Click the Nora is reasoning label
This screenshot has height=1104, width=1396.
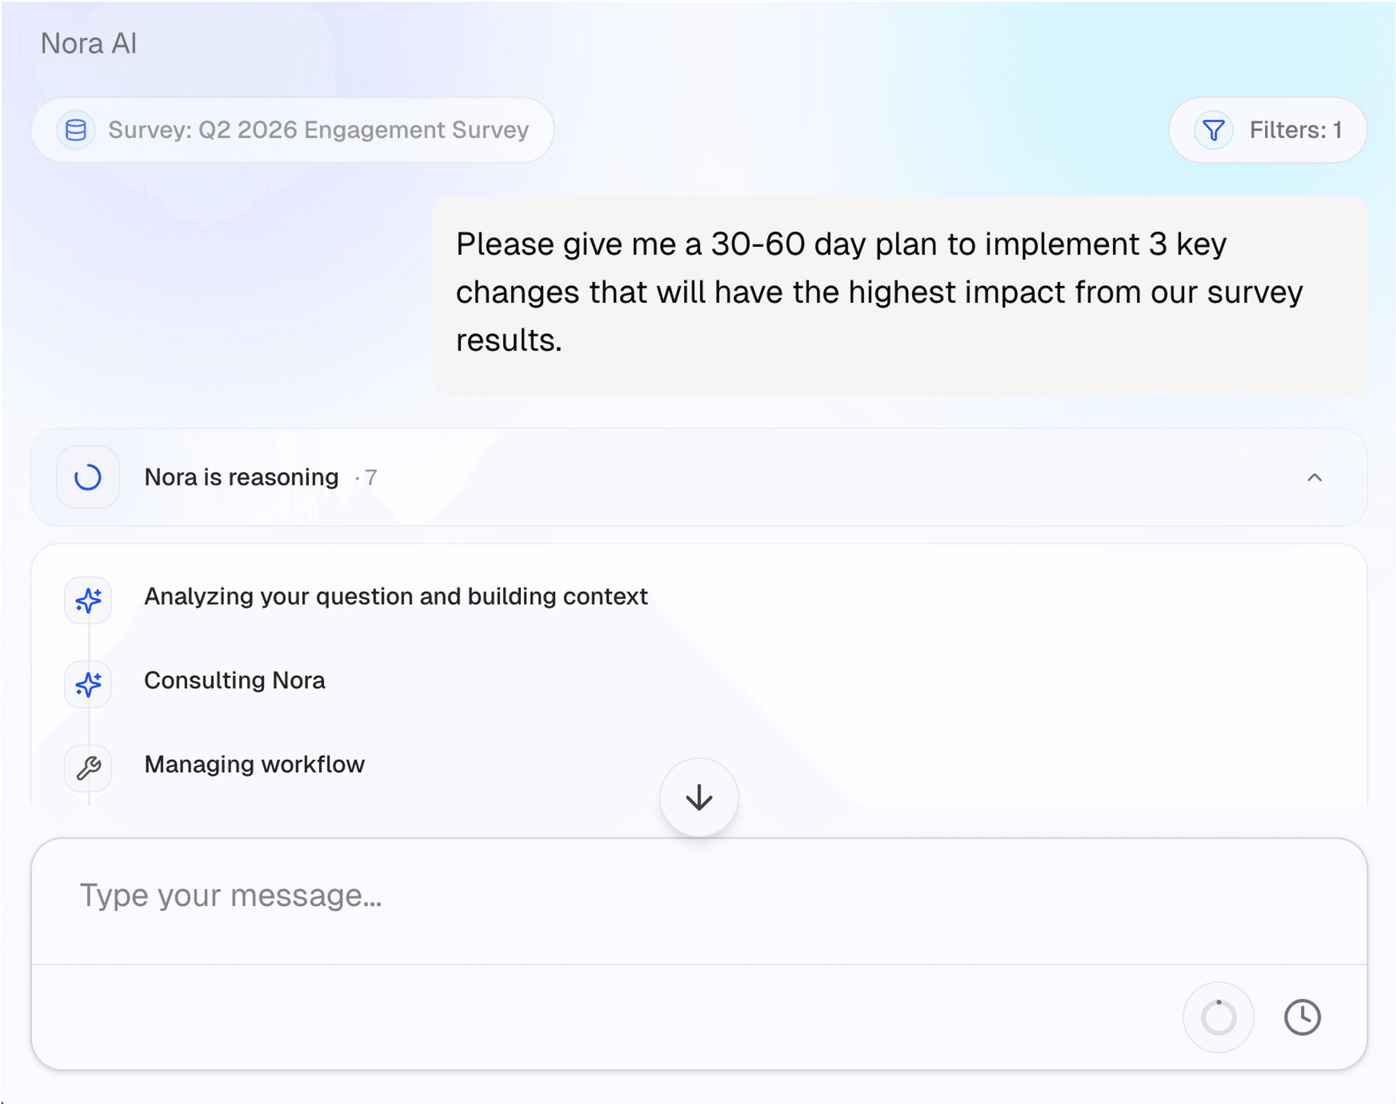(x=241, y=477)
